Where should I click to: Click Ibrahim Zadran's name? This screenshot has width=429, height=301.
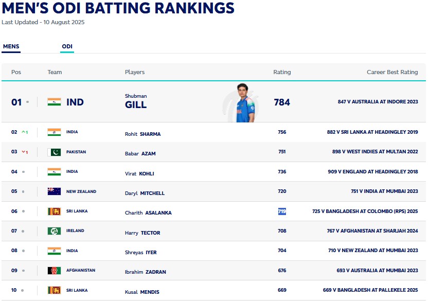[145, 272]
